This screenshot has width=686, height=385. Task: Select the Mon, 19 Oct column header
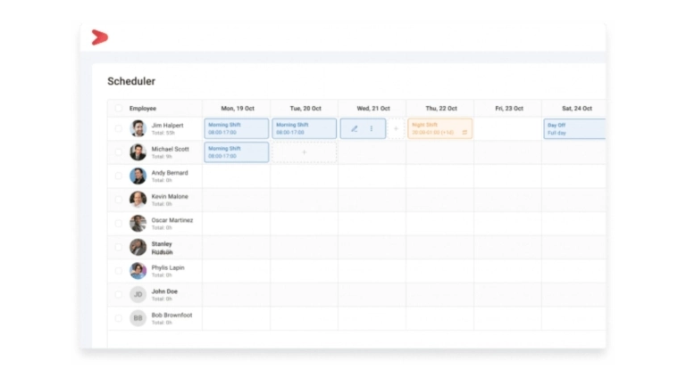coord(236,109)
